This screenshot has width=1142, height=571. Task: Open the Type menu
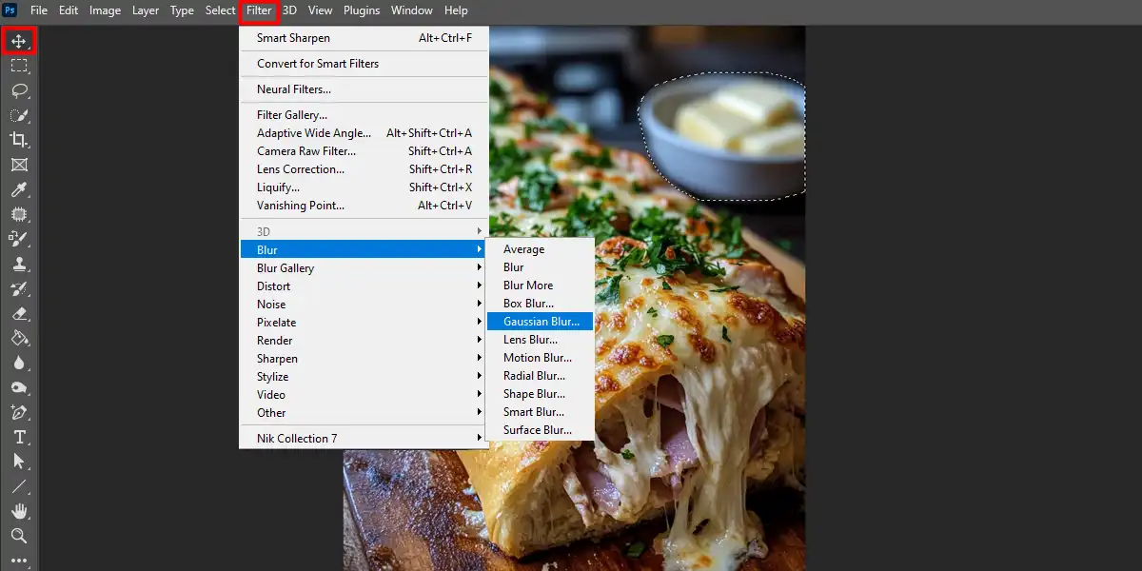[182, 10]
